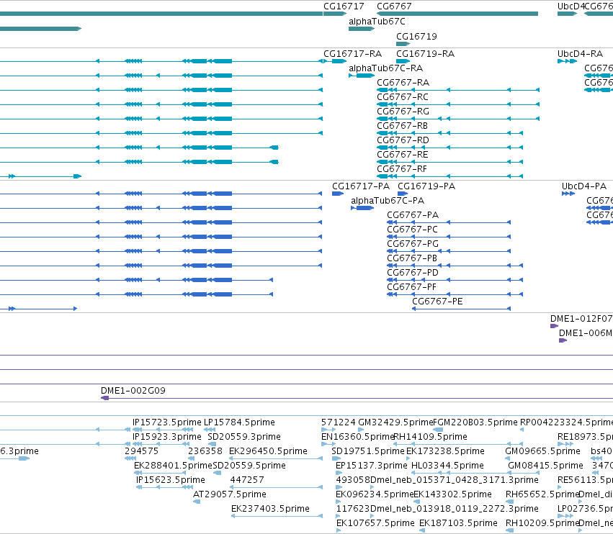The width and height of the screenshot is (613, 534).
Task: Open the EK288401.5prime EST label
Action: click(x=173, y=465)
